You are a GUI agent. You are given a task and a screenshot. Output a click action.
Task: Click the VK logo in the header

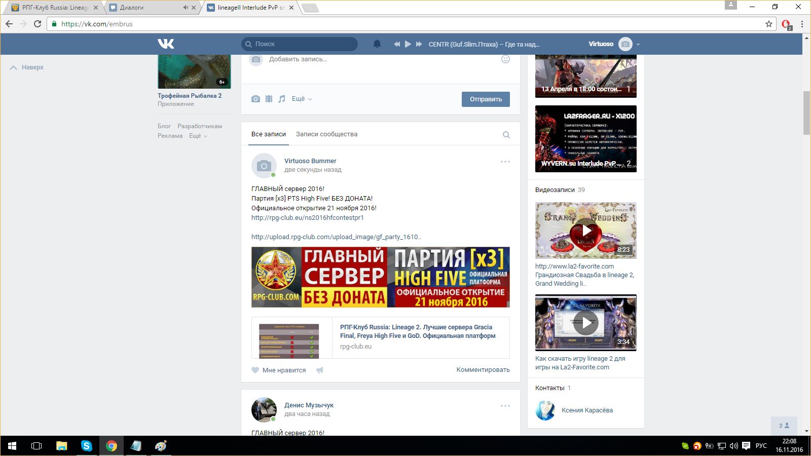[166, 44]
